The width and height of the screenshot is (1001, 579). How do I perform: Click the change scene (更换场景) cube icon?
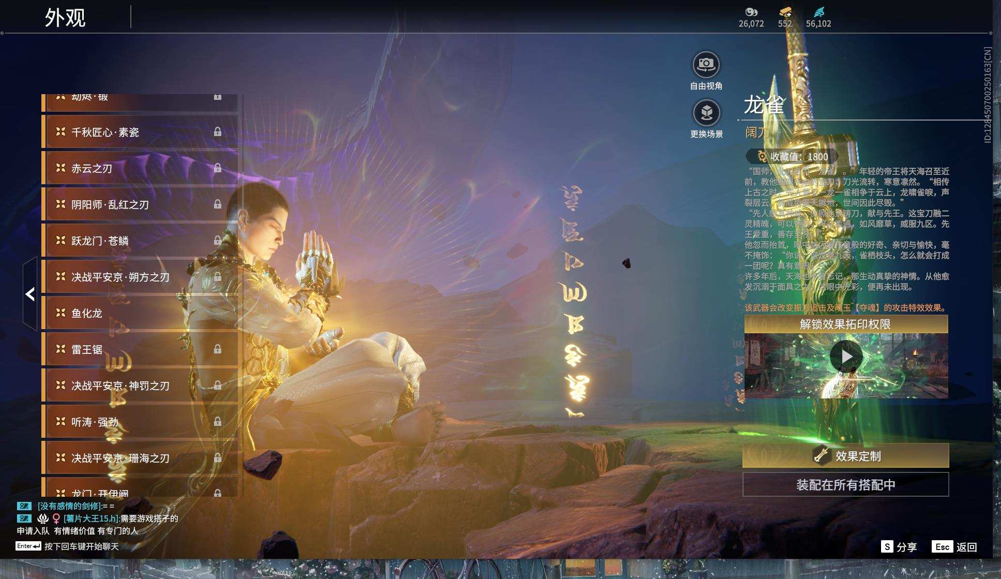(x=706, y=112)
